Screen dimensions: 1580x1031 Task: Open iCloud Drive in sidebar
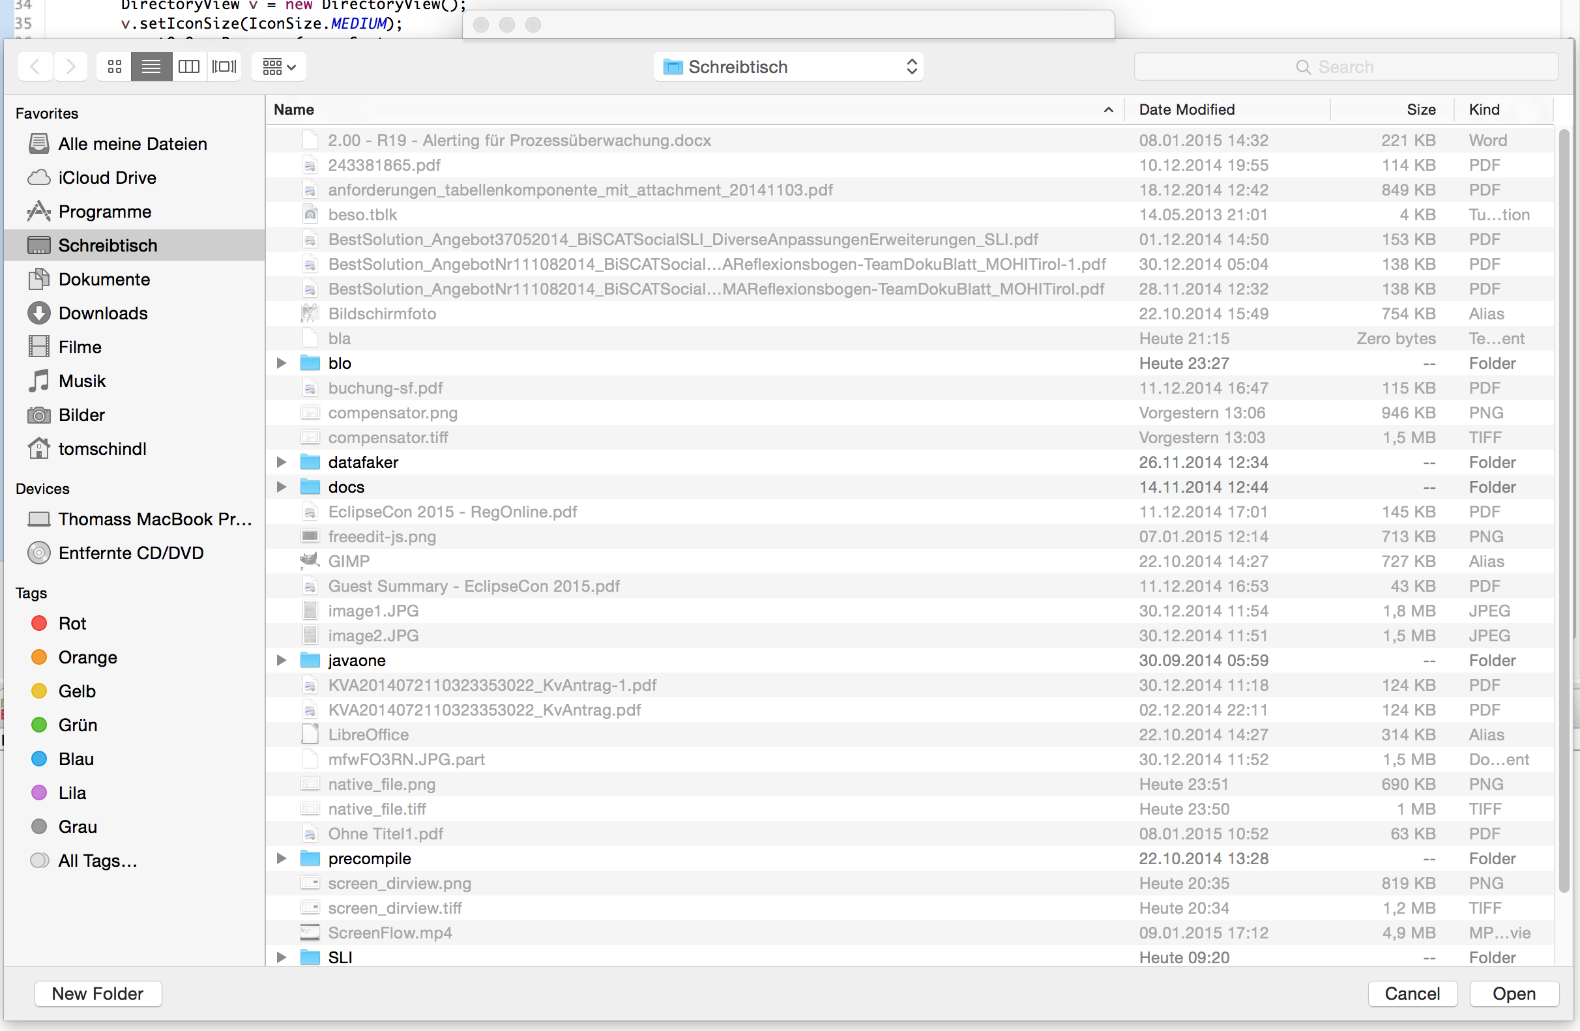[x=133, y=178]
